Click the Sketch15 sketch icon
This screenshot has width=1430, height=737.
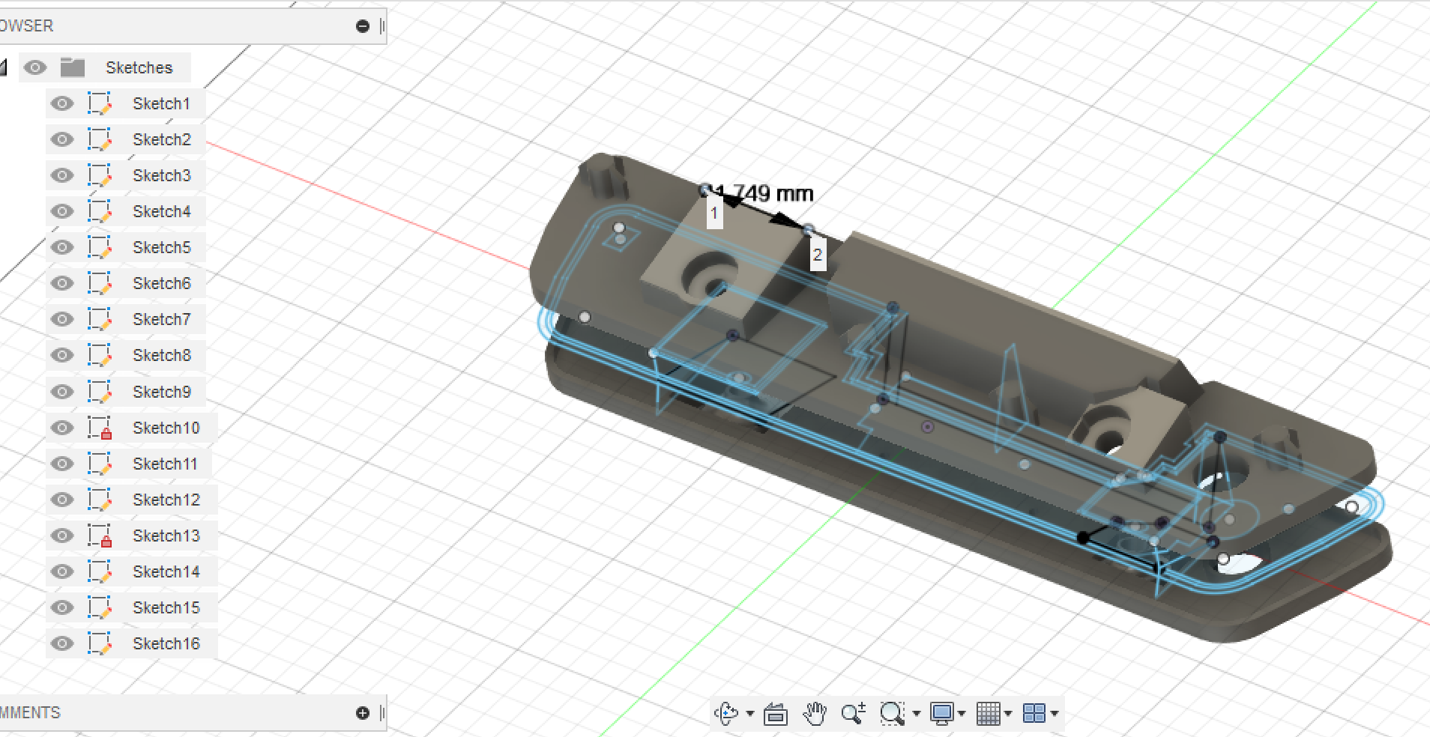(100, 607)
